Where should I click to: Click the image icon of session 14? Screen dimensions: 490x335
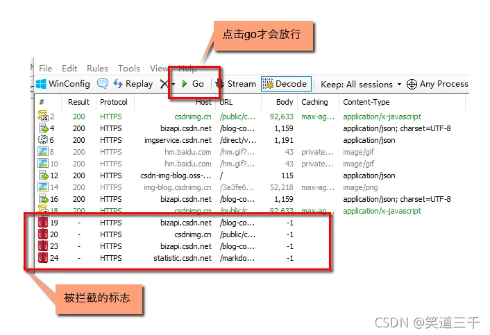(43, 187)
